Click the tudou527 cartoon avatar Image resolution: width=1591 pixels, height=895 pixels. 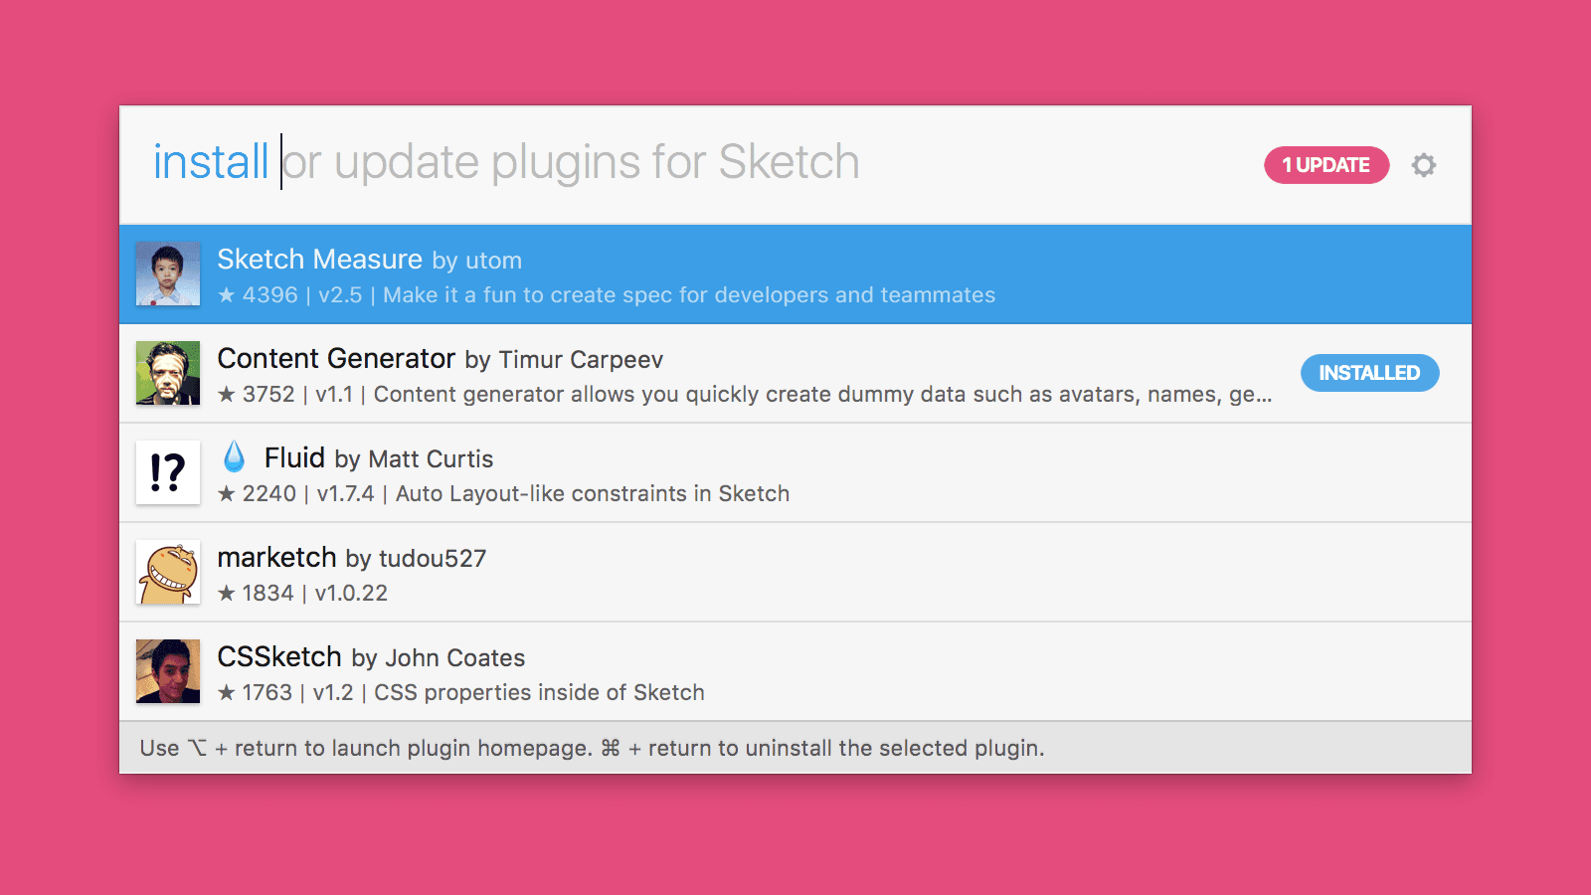[168, 572]
